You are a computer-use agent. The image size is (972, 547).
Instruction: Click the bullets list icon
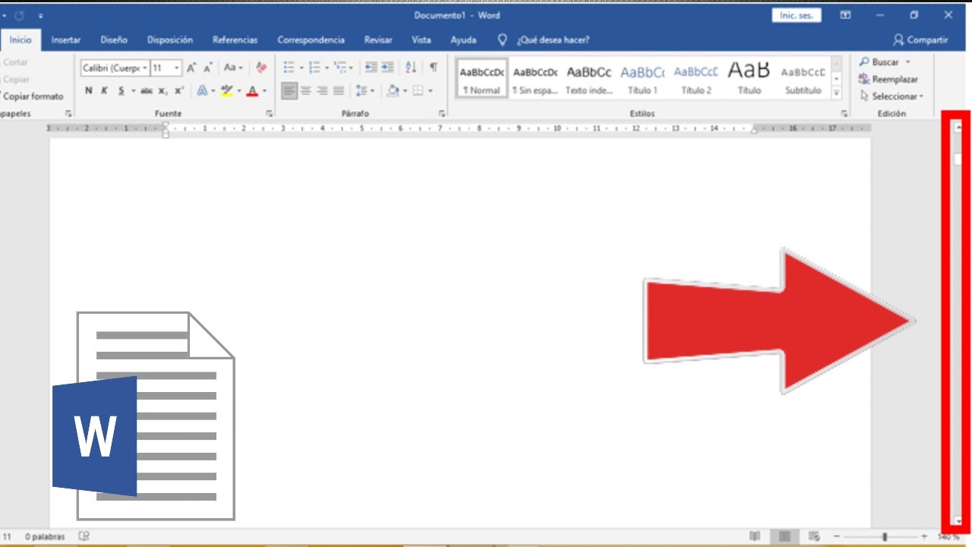pyautogui.click(x=289, y=68)
